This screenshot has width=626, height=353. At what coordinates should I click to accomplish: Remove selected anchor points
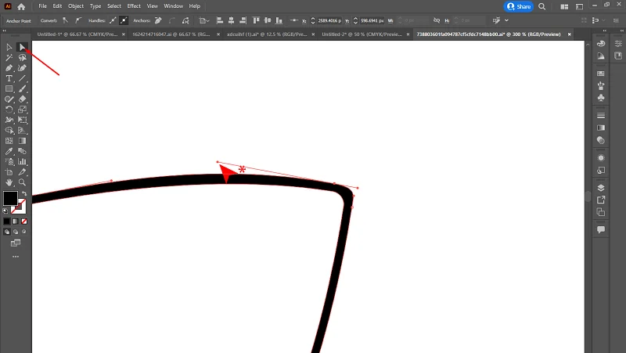tap(158, 20)
